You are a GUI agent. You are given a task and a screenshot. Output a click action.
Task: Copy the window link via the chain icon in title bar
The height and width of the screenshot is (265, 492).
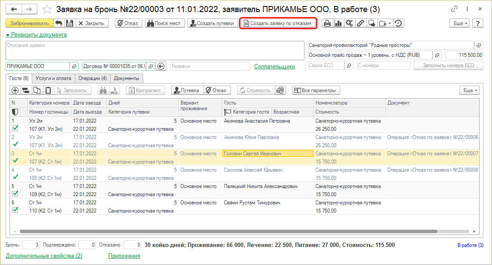(454, 9)
